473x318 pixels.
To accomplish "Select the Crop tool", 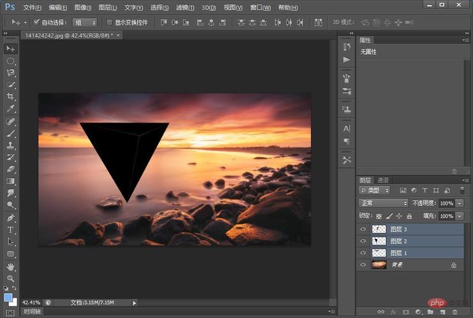I will coord(11,97).
